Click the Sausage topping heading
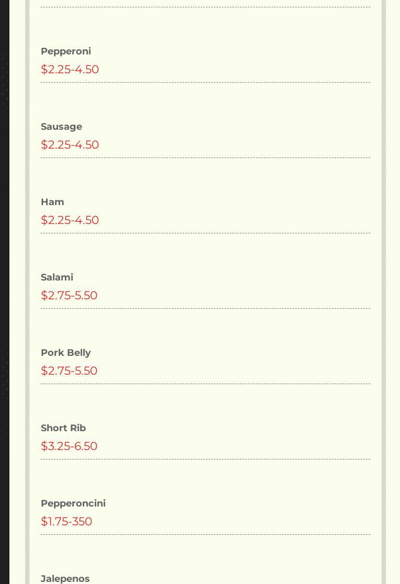Viewport: 400px width, 584px height. (x=61, y=127)
